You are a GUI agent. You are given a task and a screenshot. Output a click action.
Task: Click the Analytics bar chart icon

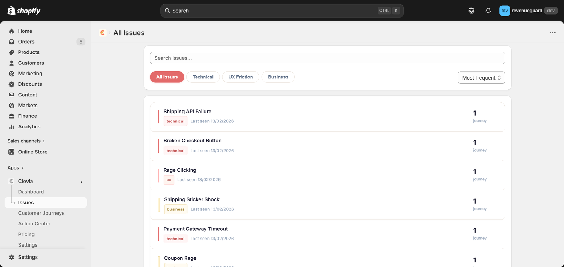coord(12,127)
